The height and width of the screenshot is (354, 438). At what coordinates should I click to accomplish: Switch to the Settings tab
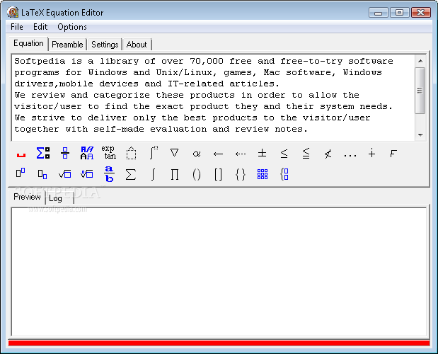tap(105, 45)
